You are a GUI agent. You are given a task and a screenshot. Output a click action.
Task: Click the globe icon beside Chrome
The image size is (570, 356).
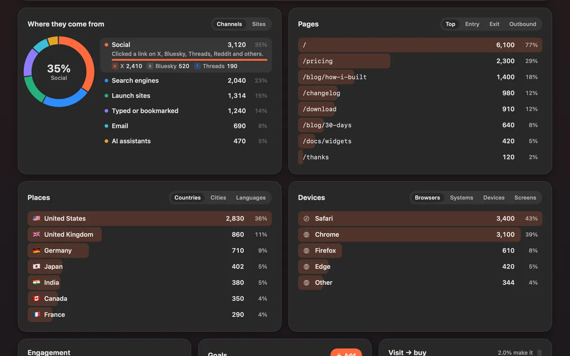(306, 235)
